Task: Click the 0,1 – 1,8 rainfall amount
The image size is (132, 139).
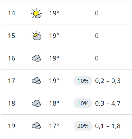Action: click(x=108, y=126)
